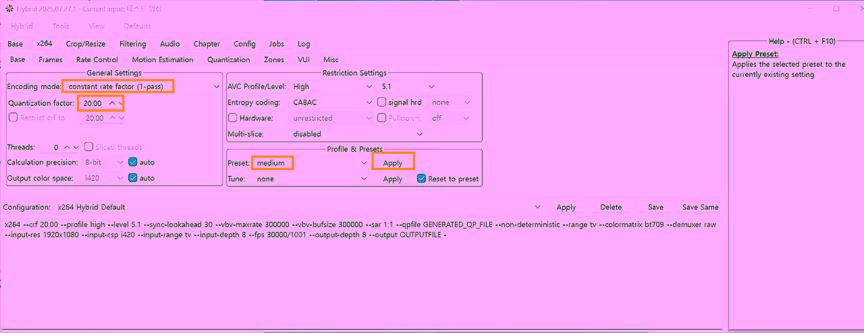This screenshot has width=864, height=333.
Task: Click Apply next to the Tune dropdown
Action: point(393,179)
